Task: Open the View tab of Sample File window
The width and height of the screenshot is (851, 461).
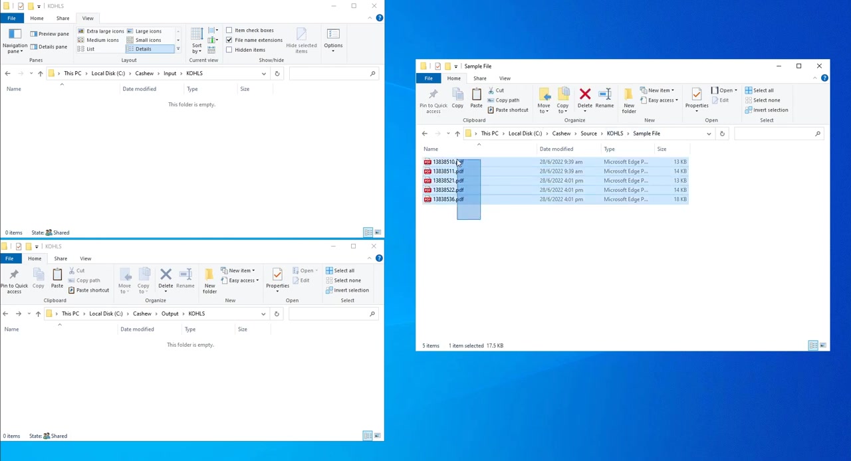Action: click(505, 78)
